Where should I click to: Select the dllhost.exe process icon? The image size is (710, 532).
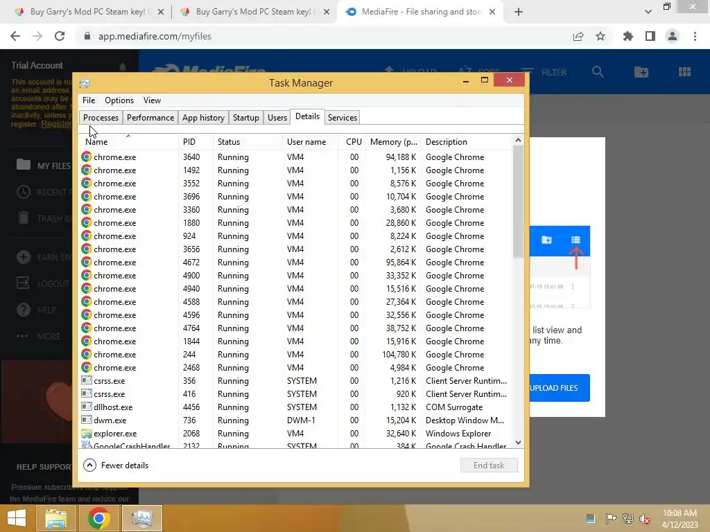click(87, 407)
